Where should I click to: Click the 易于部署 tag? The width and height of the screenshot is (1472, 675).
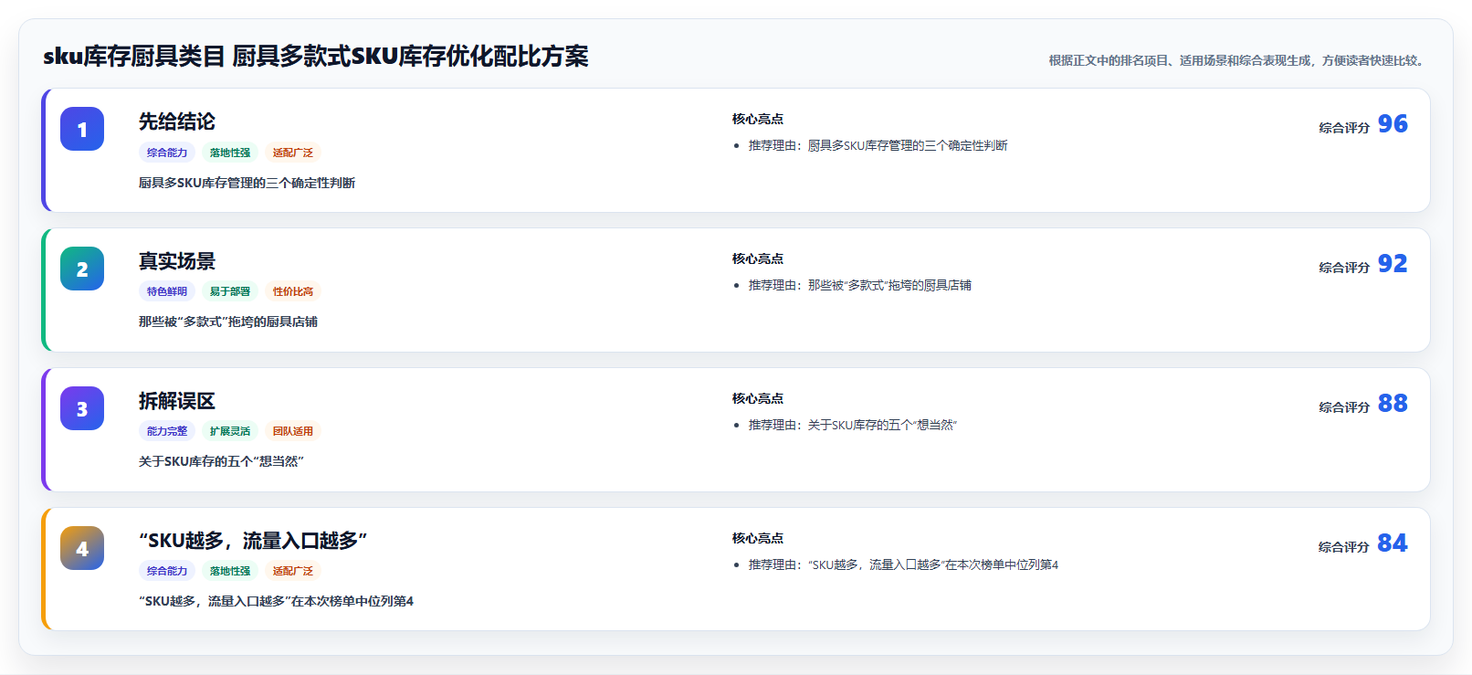[x=230, y=291]
